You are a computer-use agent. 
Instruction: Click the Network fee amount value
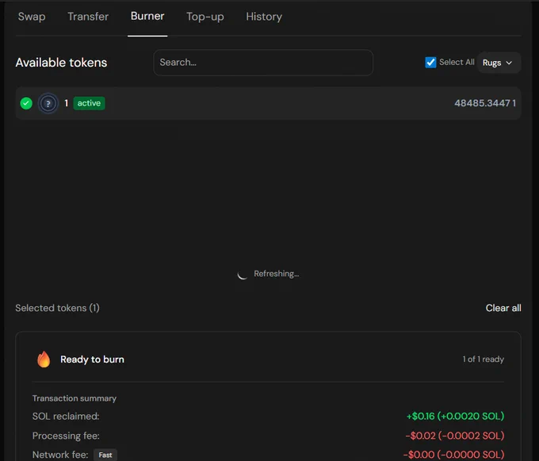[x=453, y=455]
